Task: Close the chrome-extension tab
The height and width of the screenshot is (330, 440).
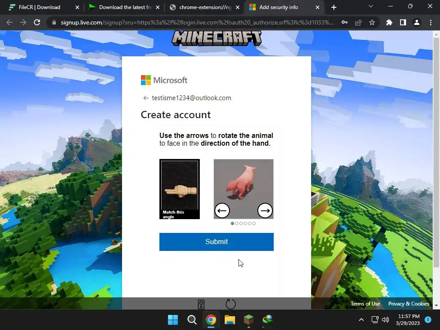Action: [238, 8]
